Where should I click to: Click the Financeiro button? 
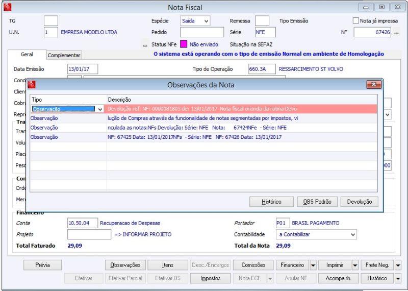[292, 265]
